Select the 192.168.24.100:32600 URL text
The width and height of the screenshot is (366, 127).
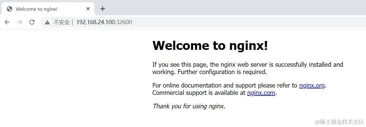point(104,22)
